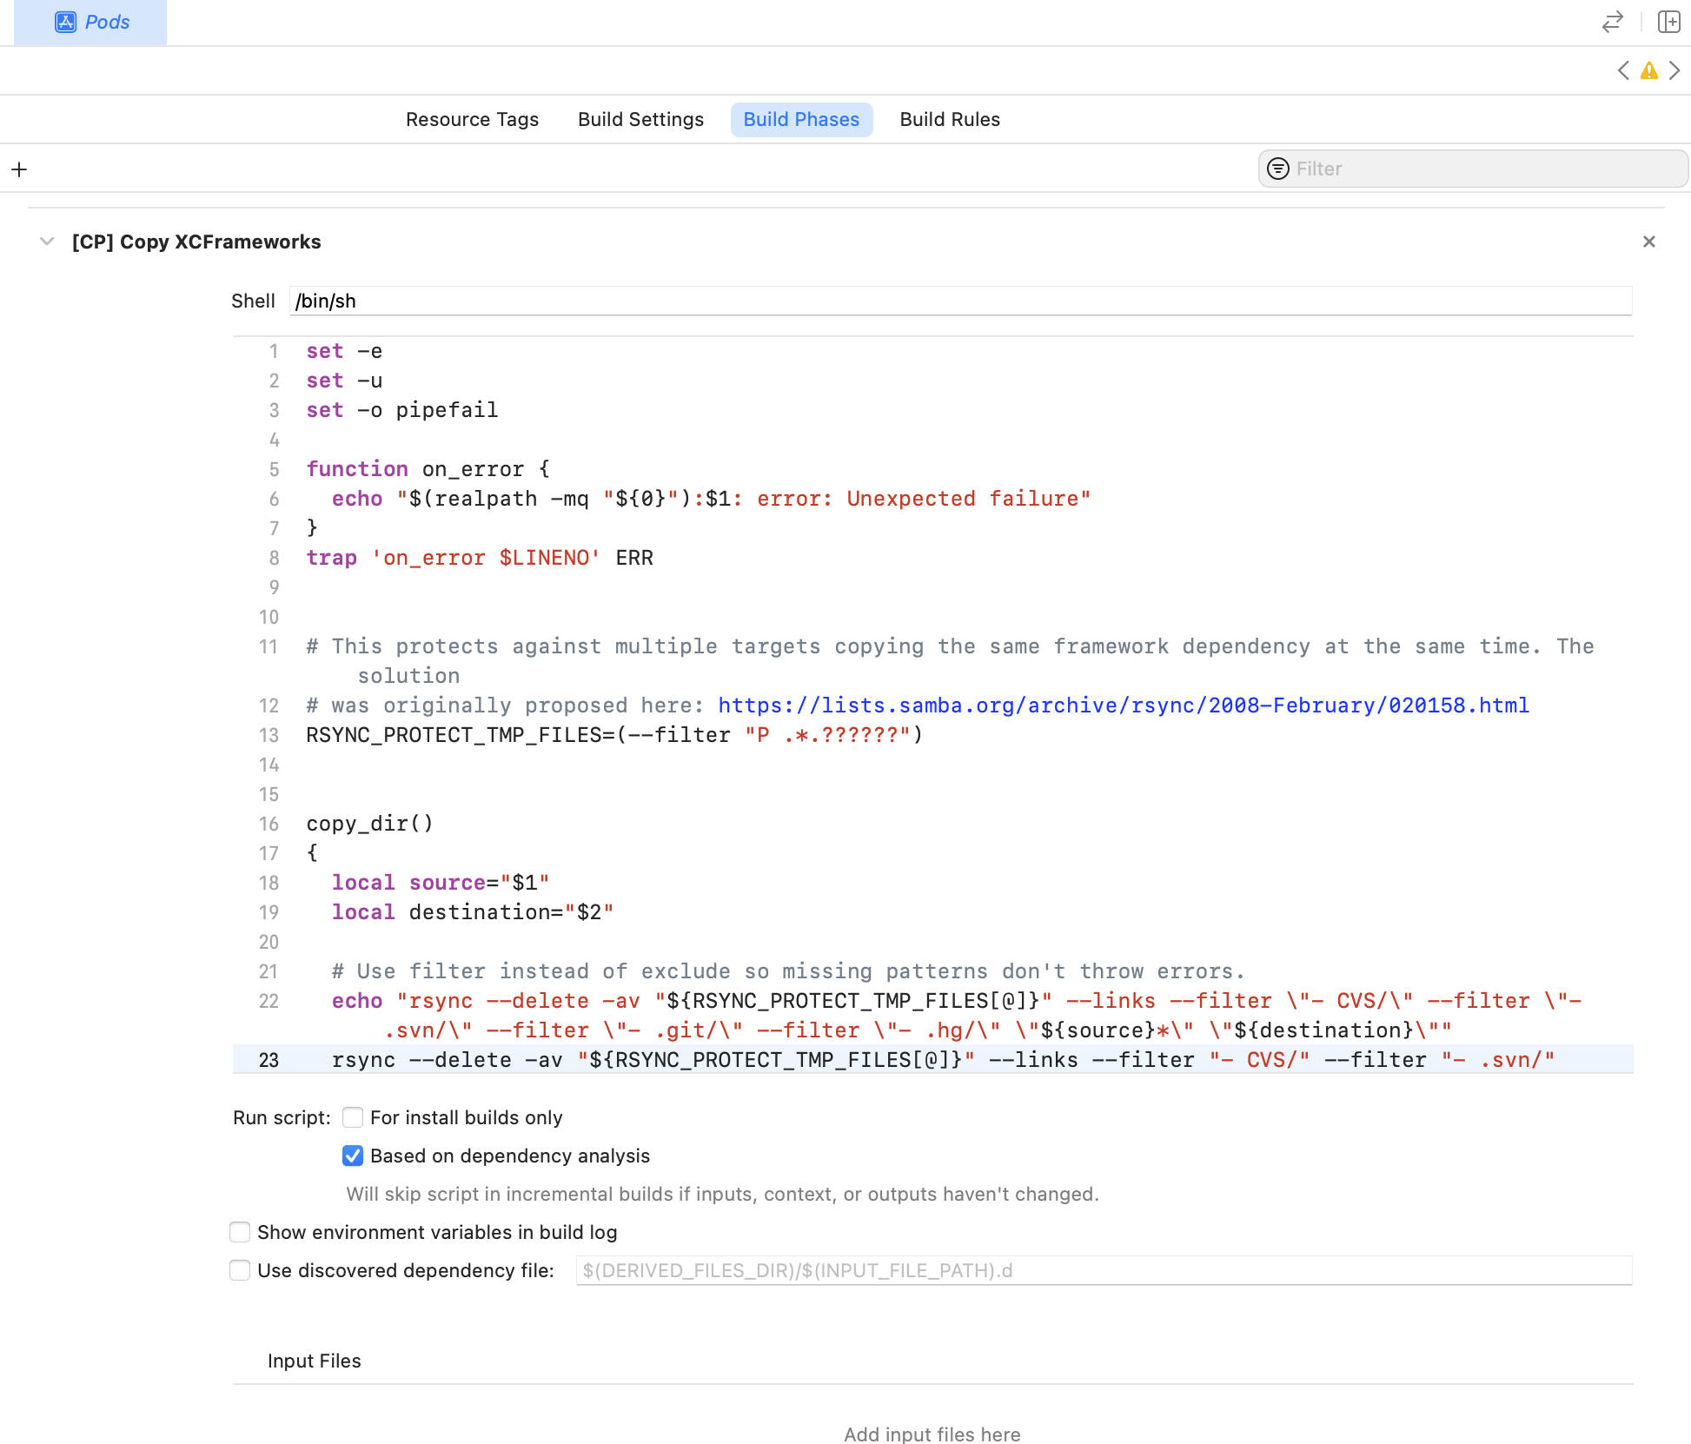The width and height of the screenshot is (1691, 1444).
Task: Click the Input Files heading
Action: (314, 1361)
